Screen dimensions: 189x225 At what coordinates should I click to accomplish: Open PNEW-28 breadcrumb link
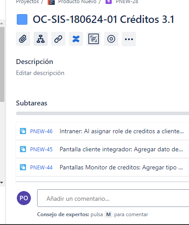127,2
